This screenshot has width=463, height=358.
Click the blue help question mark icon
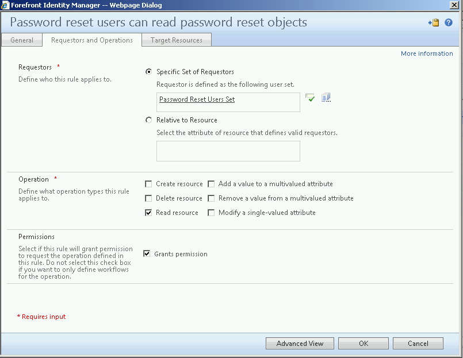[x=448, y=22]
